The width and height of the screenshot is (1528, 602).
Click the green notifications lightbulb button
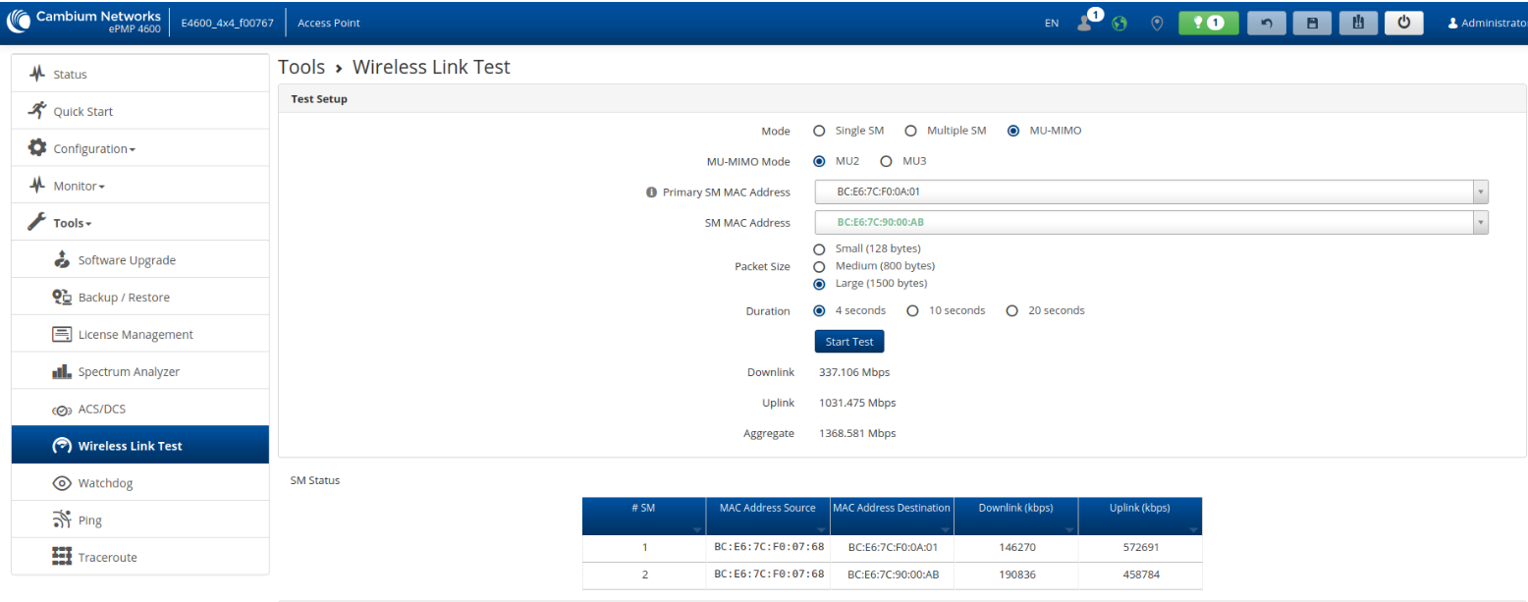click(1208, 23)
